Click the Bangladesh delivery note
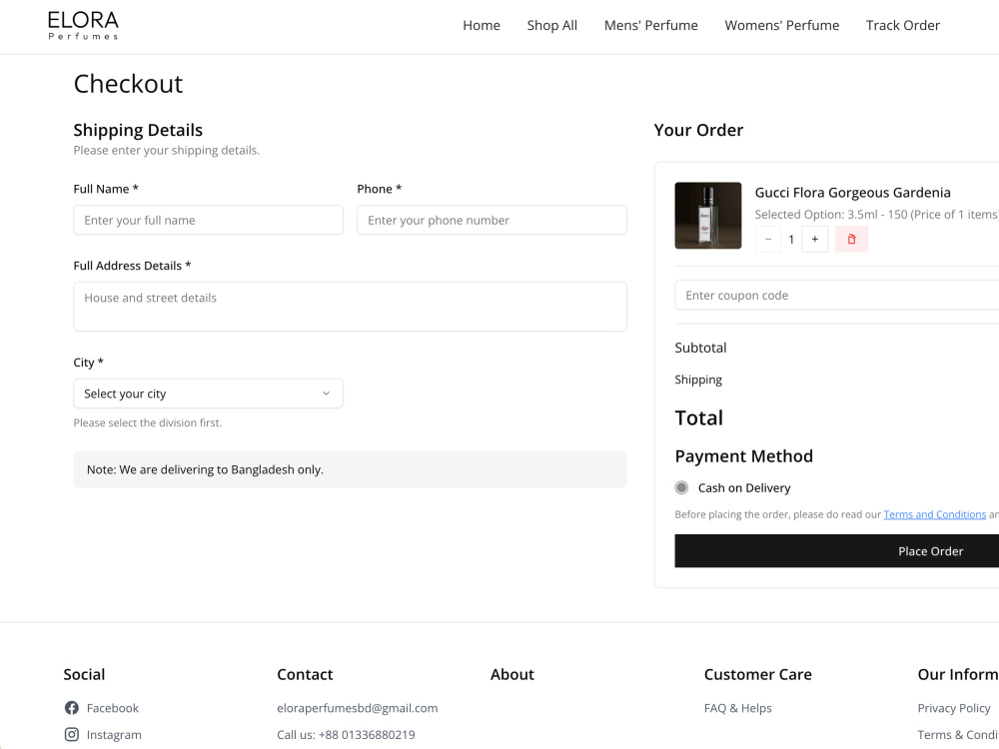The image size is (999, 749). [x=351, y=469]
